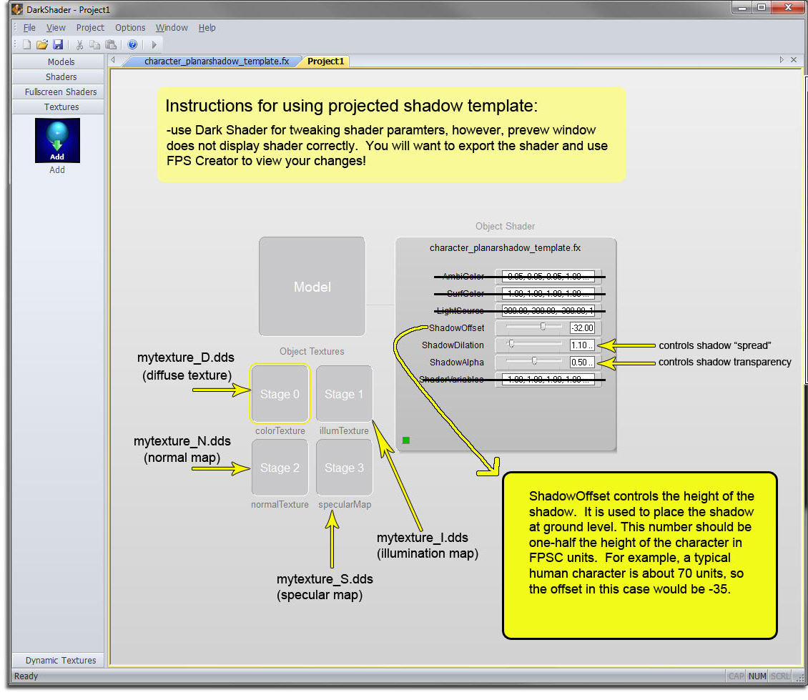Expand the Fullscreen Shaders section
The image size is (808, 700).
pos(61,92)
